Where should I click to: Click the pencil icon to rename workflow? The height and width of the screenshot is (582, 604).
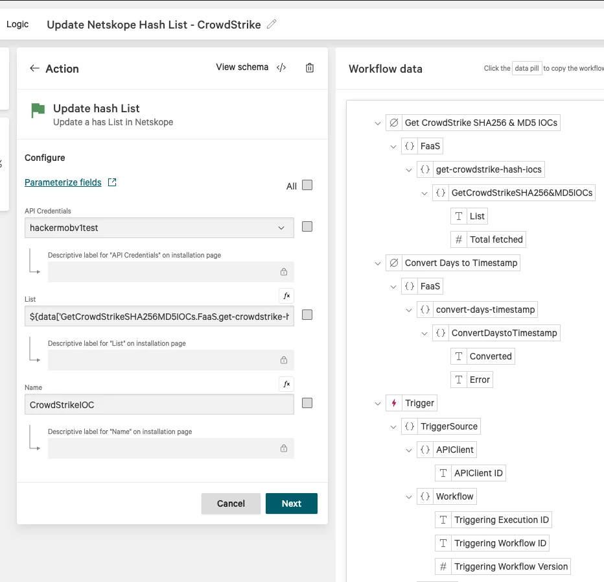(272, 24)
